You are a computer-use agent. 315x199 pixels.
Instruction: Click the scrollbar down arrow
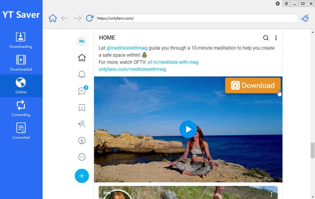(313, 197)
